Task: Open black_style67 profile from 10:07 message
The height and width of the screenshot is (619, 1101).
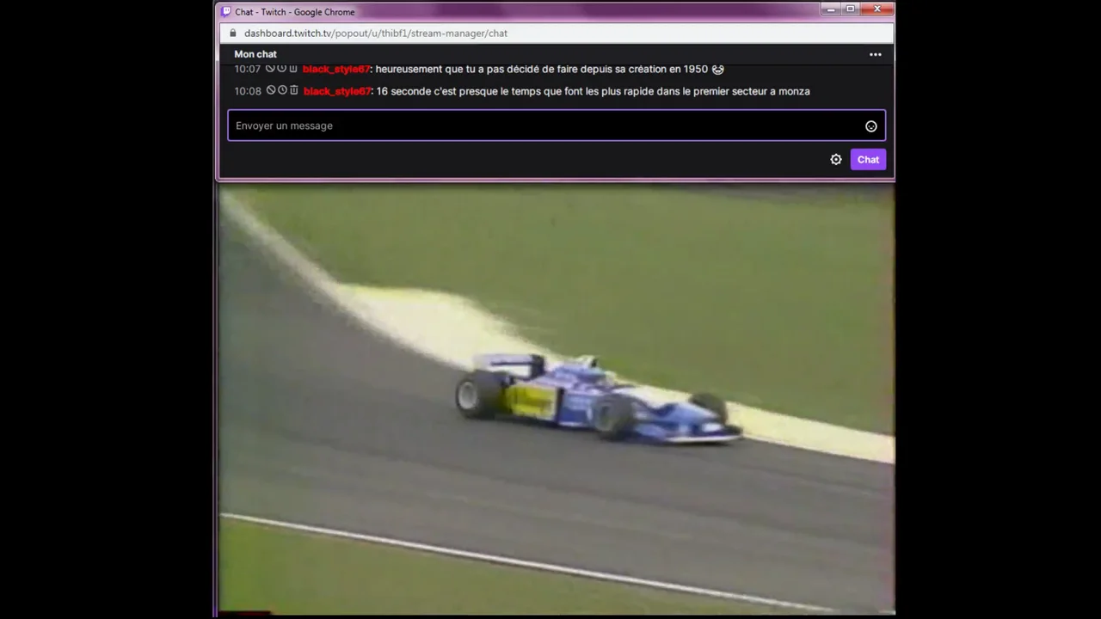Action: pyautogui.click(x=336, y=69)
